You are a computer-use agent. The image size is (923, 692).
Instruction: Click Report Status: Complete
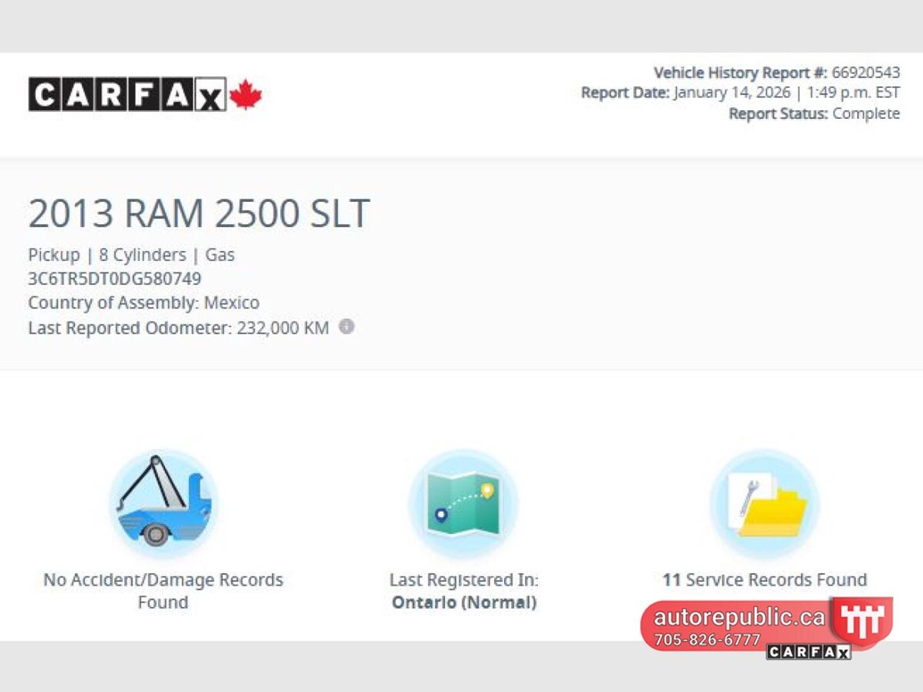pos(814,113)
